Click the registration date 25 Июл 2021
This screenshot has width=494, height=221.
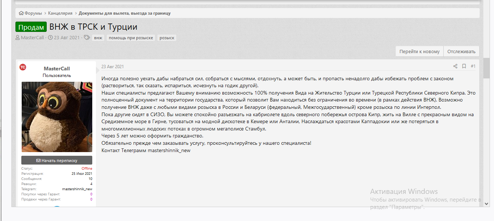[x=82, y=174]
